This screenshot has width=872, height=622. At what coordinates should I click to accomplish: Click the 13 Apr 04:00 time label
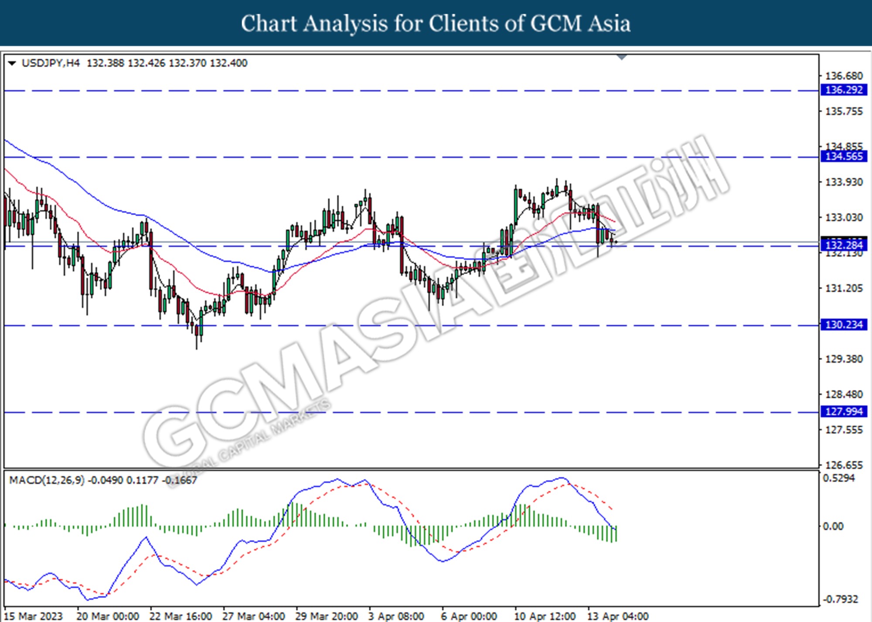coord(618,616)
